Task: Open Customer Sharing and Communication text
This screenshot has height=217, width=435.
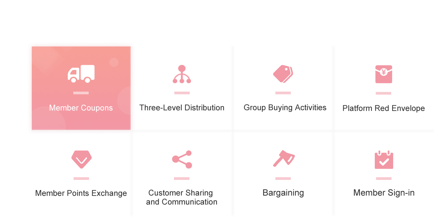Action: (x=182, y=197)
